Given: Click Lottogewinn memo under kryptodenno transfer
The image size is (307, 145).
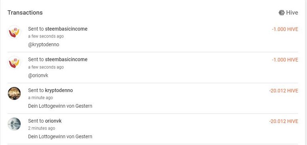Looking at the screenshot, I should (60, 106).
